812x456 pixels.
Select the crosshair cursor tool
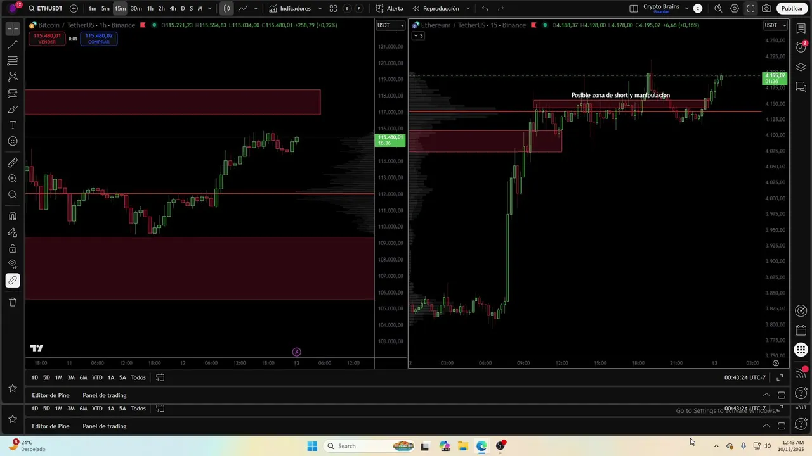(x=13, y=29)
